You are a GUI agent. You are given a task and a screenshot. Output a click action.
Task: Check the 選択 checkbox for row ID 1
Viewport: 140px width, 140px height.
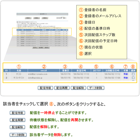pos(133,74)
